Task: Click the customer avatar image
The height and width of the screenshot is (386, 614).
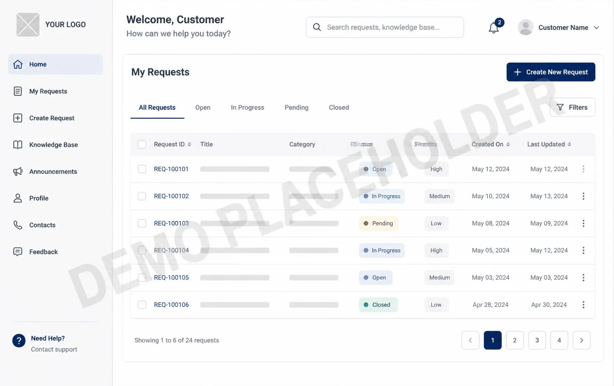Action: point(525,27)
